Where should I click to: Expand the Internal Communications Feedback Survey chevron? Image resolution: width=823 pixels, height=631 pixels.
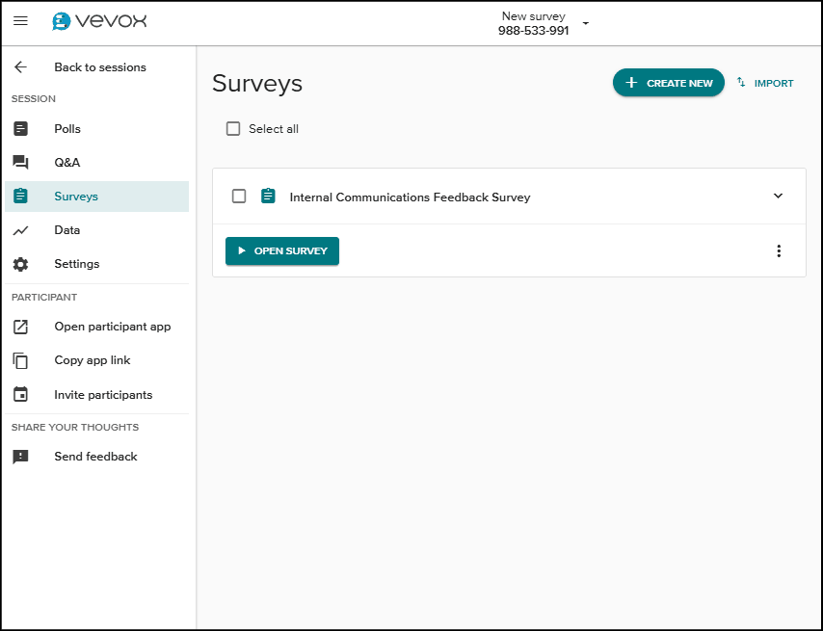[778, 196]
